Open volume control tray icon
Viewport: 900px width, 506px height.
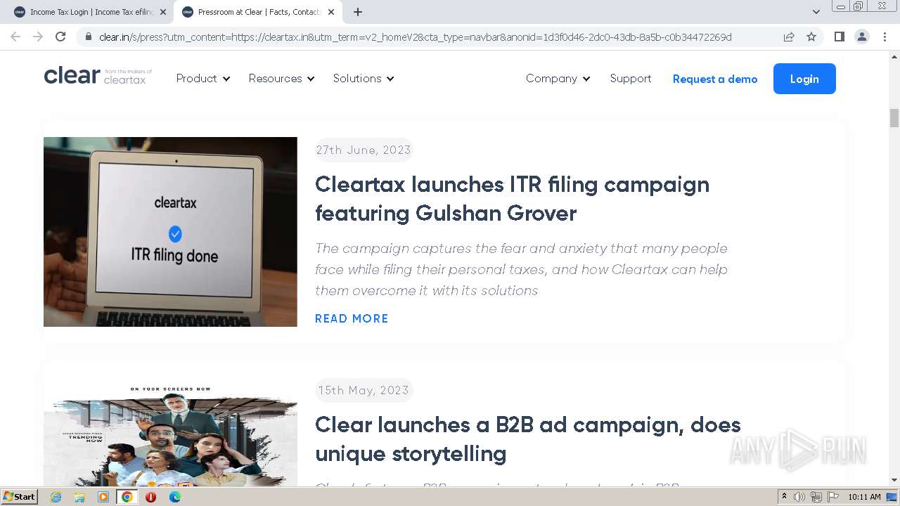(x=799, y=497)
